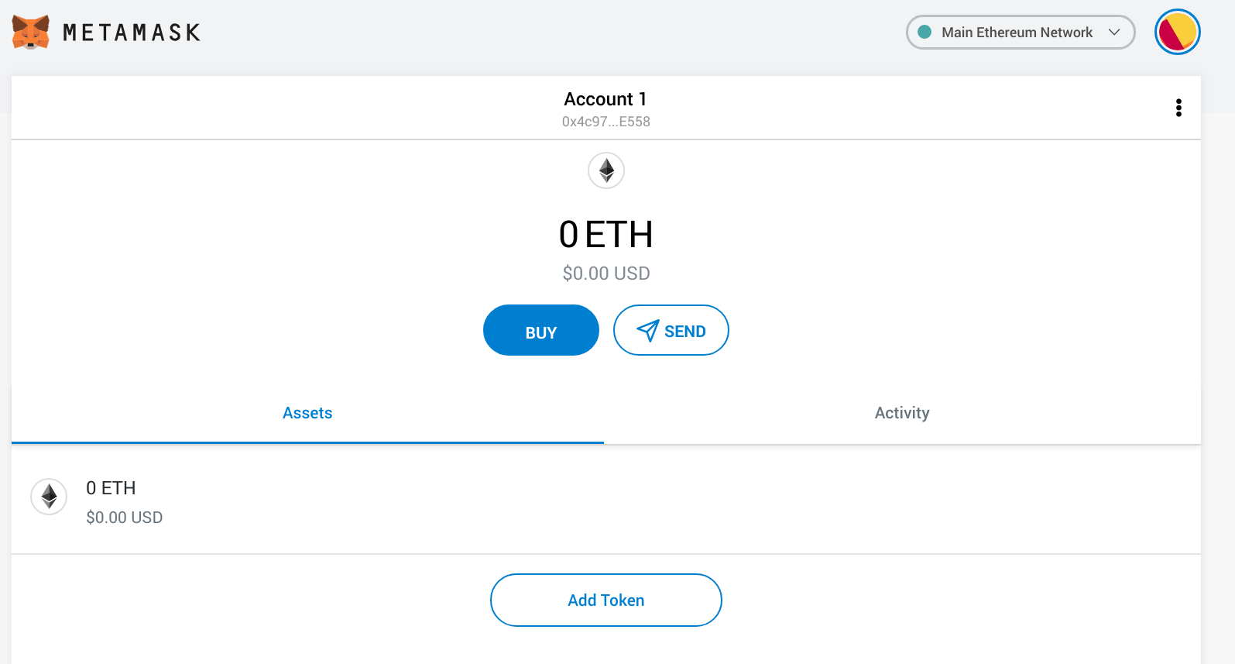1235x664 pixels.
Task: Open the three-dot account options menu
Action: [x=1178, y=108]
